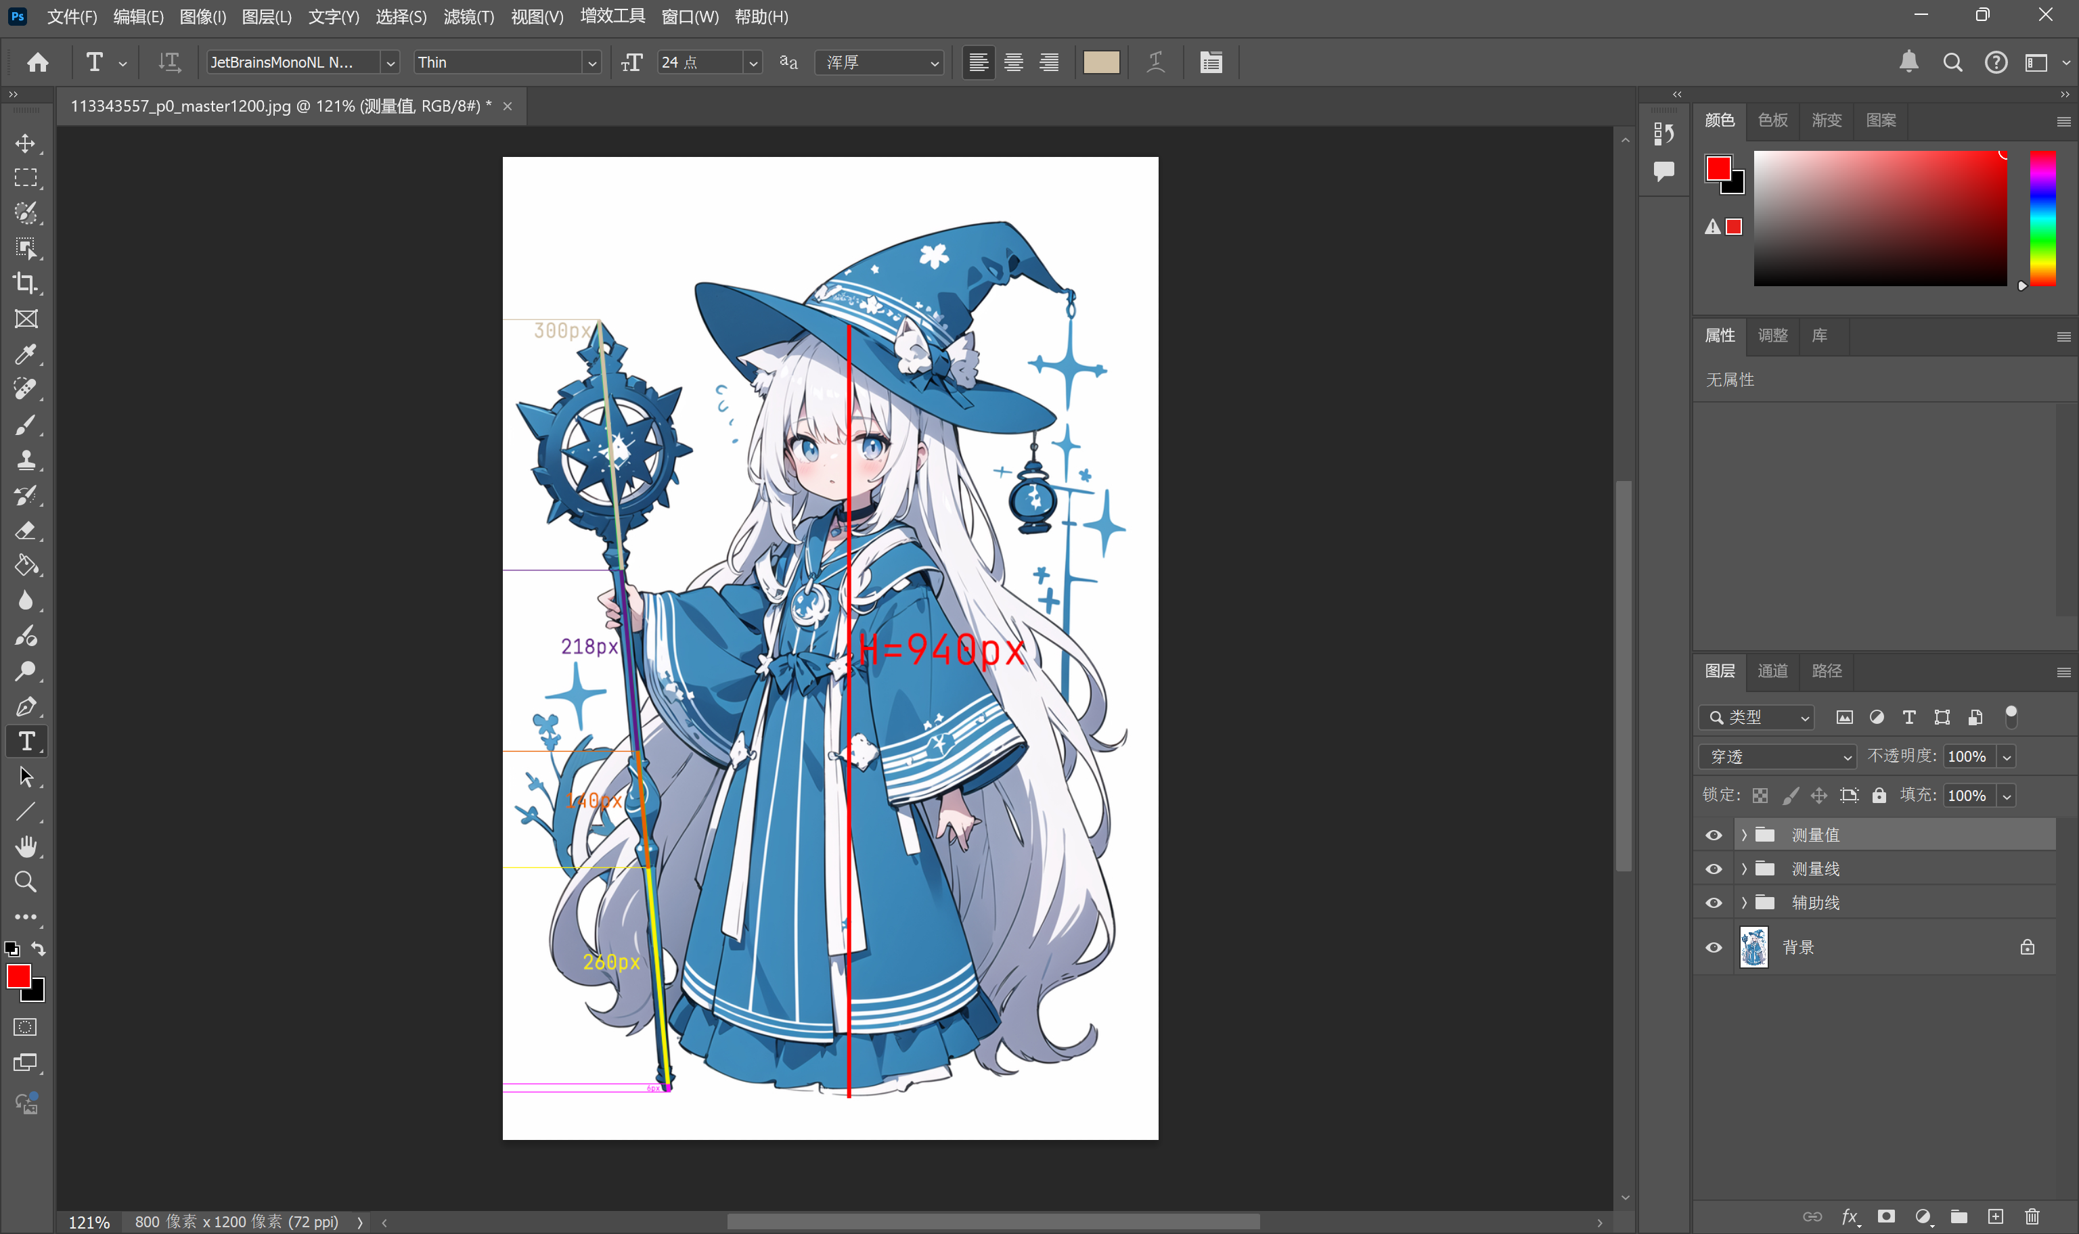Expand the 测量线 layer group

coord(1744,869)
